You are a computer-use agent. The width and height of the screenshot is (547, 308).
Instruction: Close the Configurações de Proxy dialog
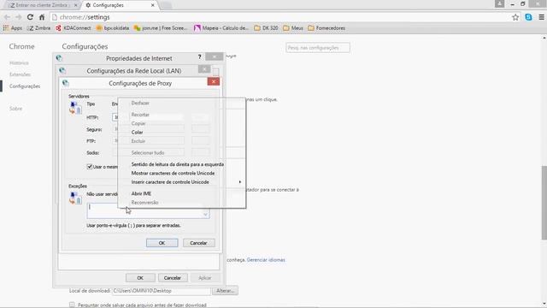click(x=213, y=82)
